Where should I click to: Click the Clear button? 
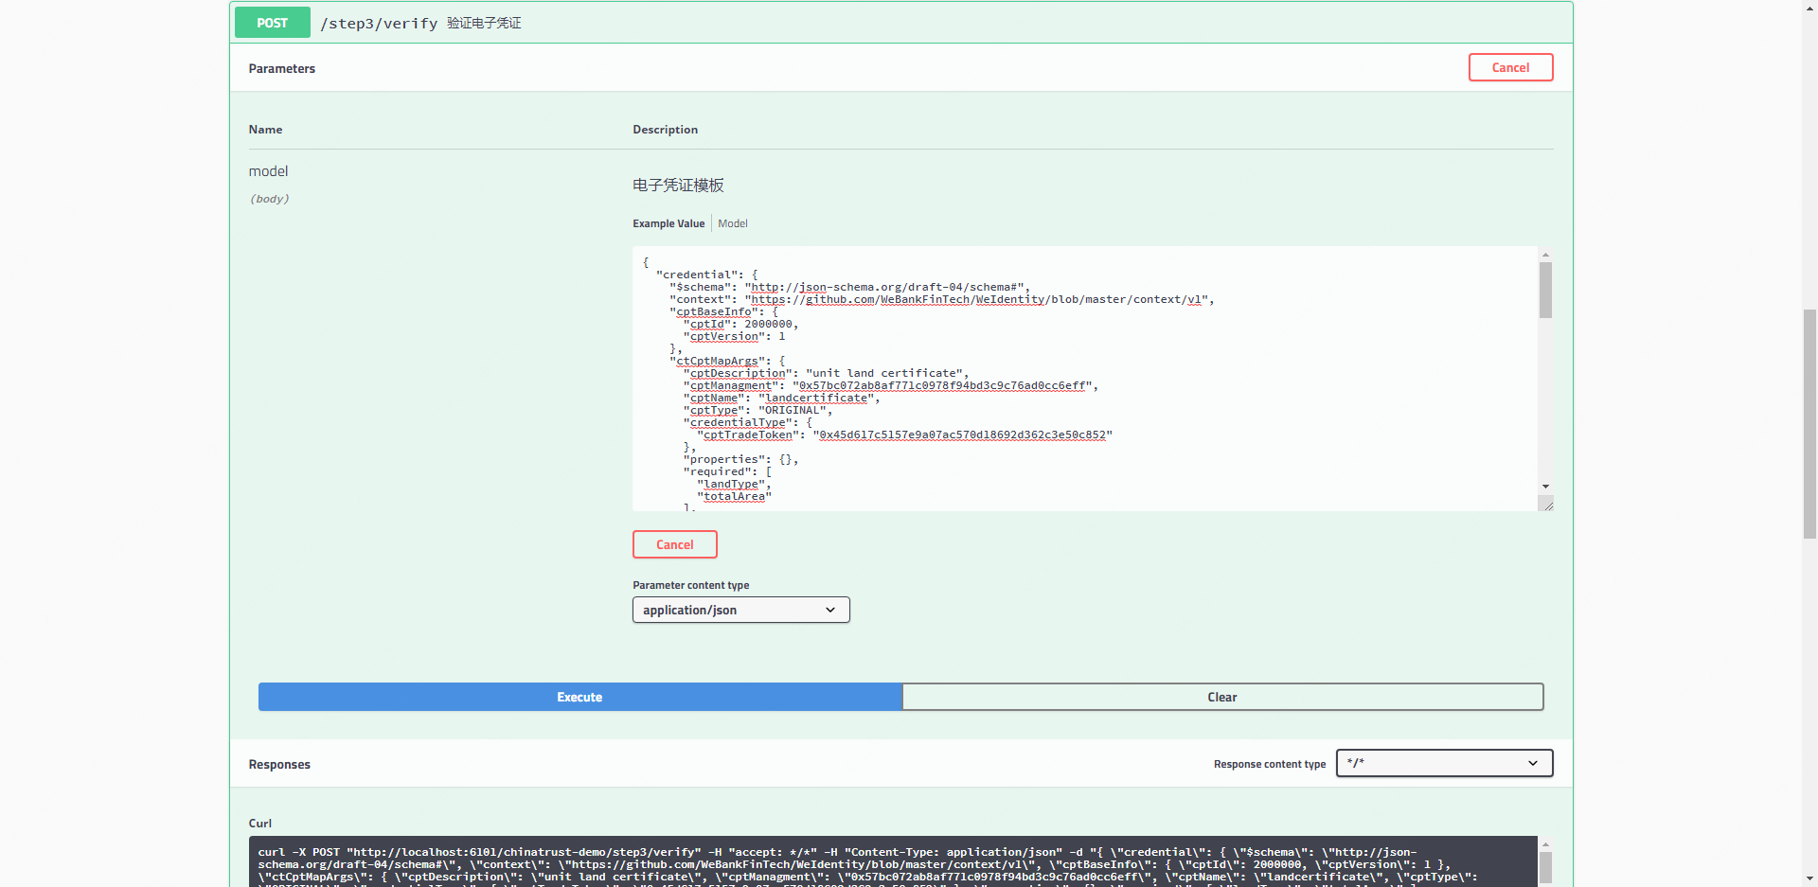[1221, 697]
